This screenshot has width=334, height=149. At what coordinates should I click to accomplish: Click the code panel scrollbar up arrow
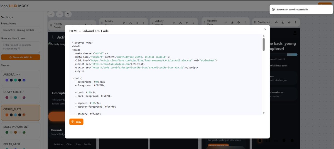(x=264, y=36)
